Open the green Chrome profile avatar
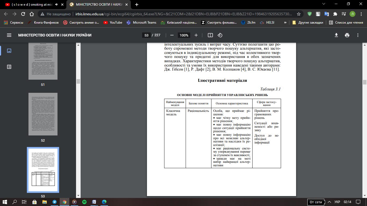The width and height of the screenshot is (367, 206). (x=352, y=14)
